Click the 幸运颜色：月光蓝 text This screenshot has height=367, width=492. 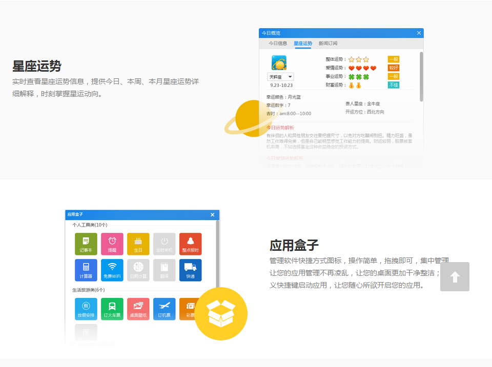click(x=283, y=97)
